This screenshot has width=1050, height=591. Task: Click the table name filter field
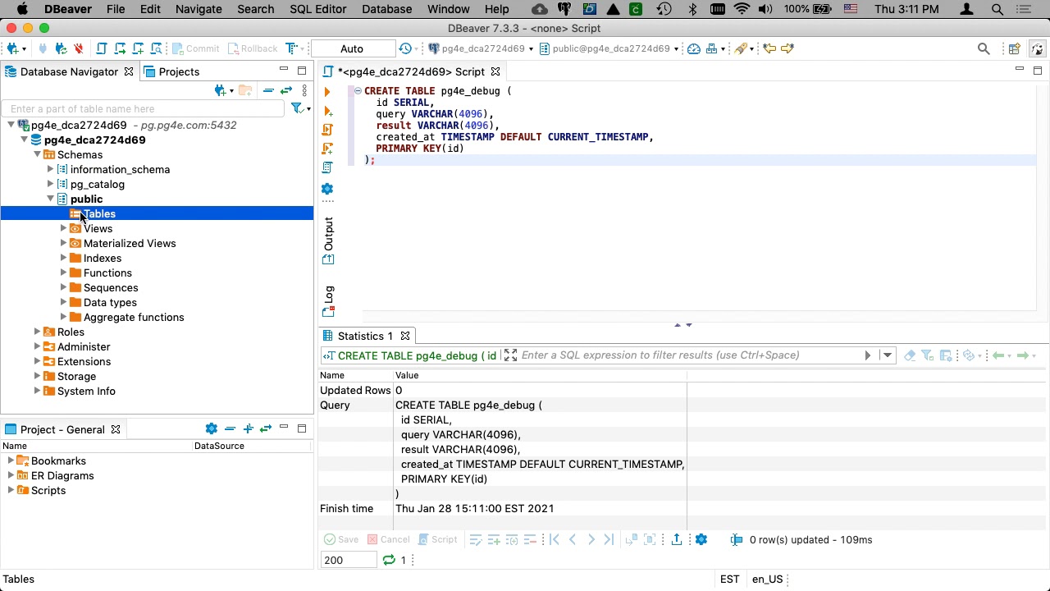[x=144, y=108]
